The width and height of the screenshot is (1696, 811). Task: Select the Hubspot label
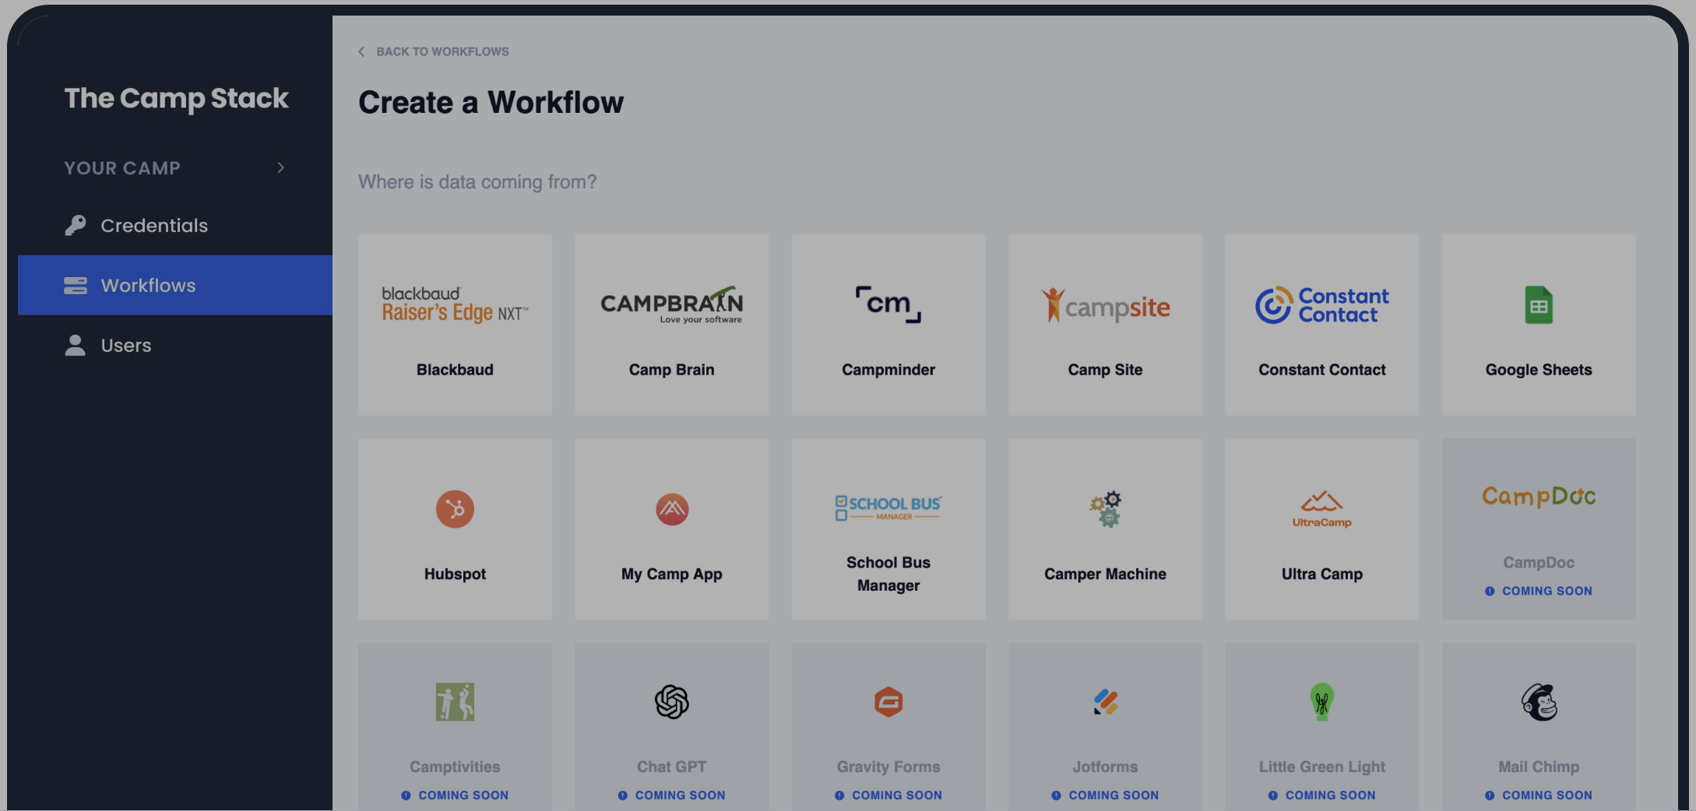pos(455,574)
